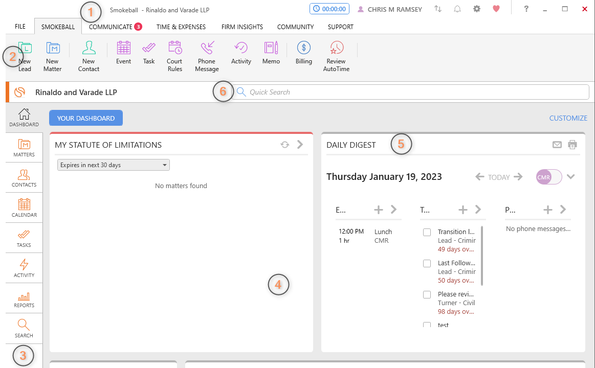The image size is (595, 368).
Task: Open Tasks in the sidebar
Action: tap(24, 238)
